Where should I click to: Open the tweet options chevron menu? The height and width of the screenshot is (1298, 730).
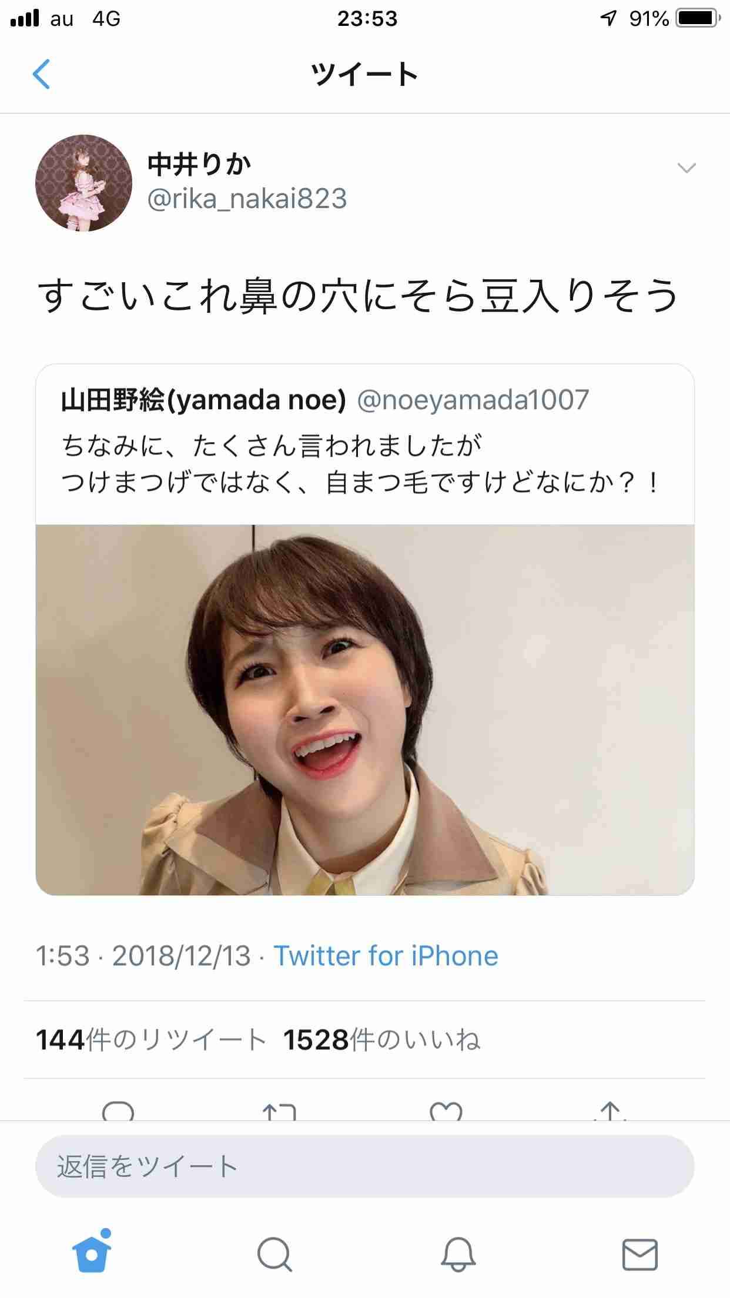(687, 168)
